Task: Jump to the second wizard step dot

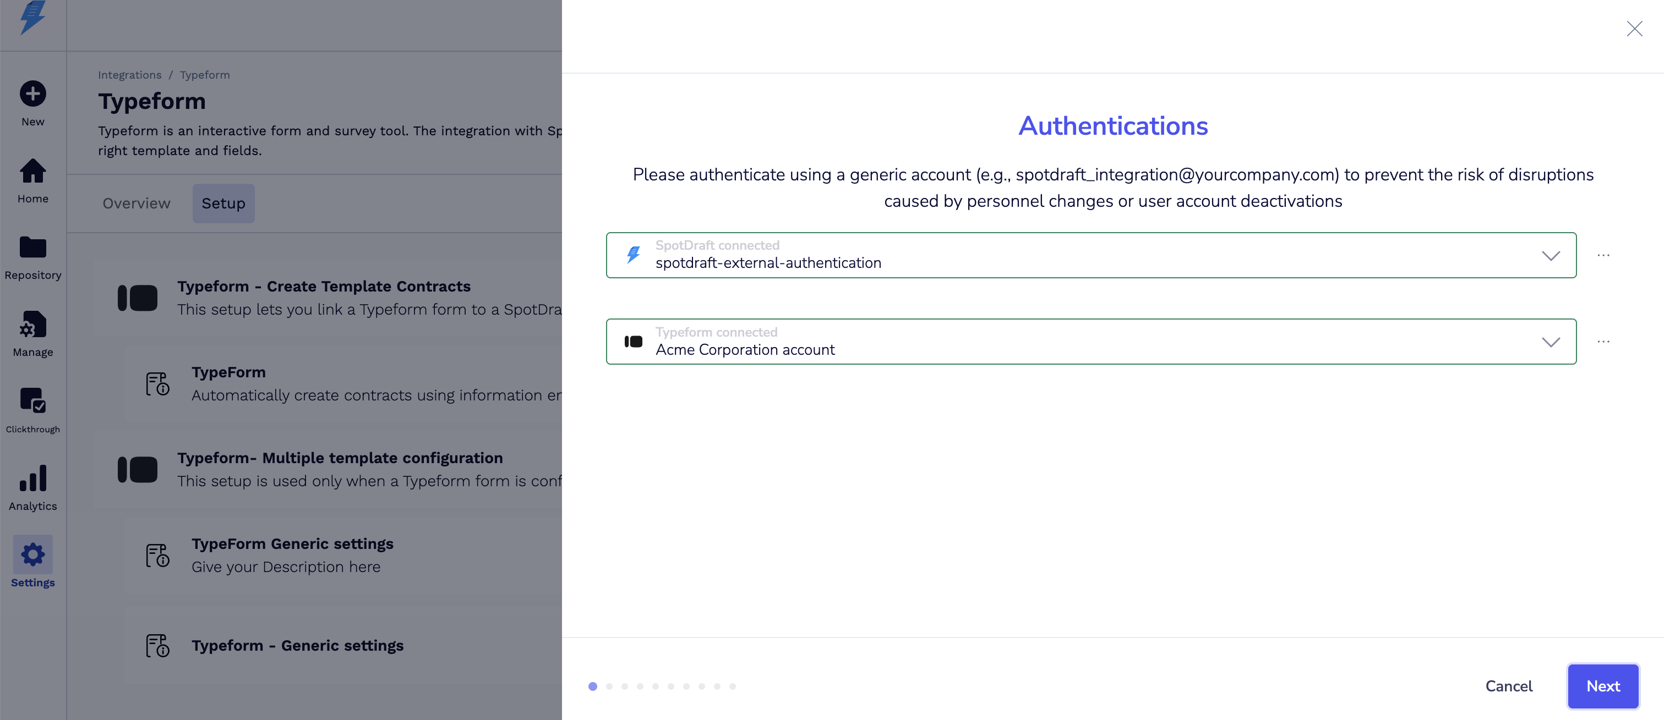Action: click(608, 686)
